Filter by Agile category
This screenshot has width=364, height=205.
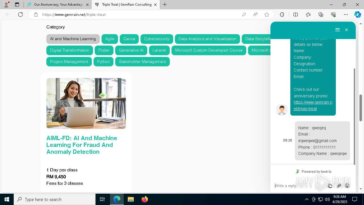[110, 39]
